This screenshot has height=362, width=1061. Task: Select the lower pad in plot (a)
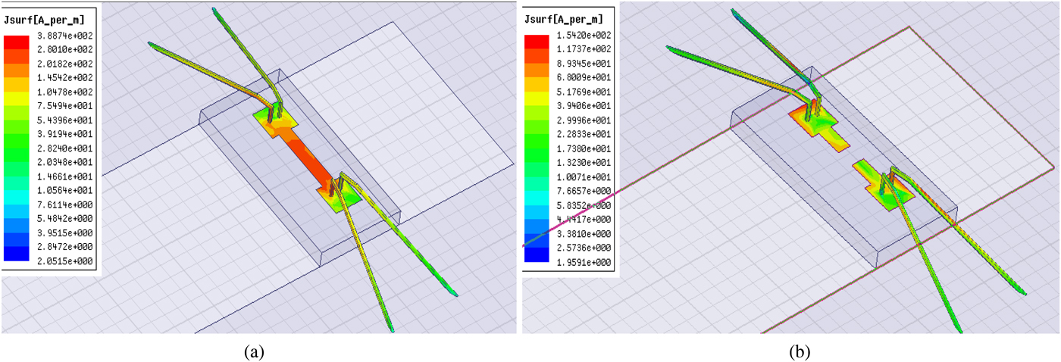tap(339, 195)
